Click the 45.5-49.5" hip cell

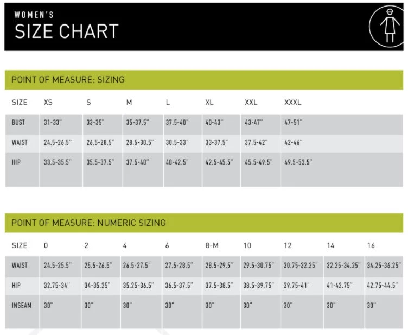point(258,162)
